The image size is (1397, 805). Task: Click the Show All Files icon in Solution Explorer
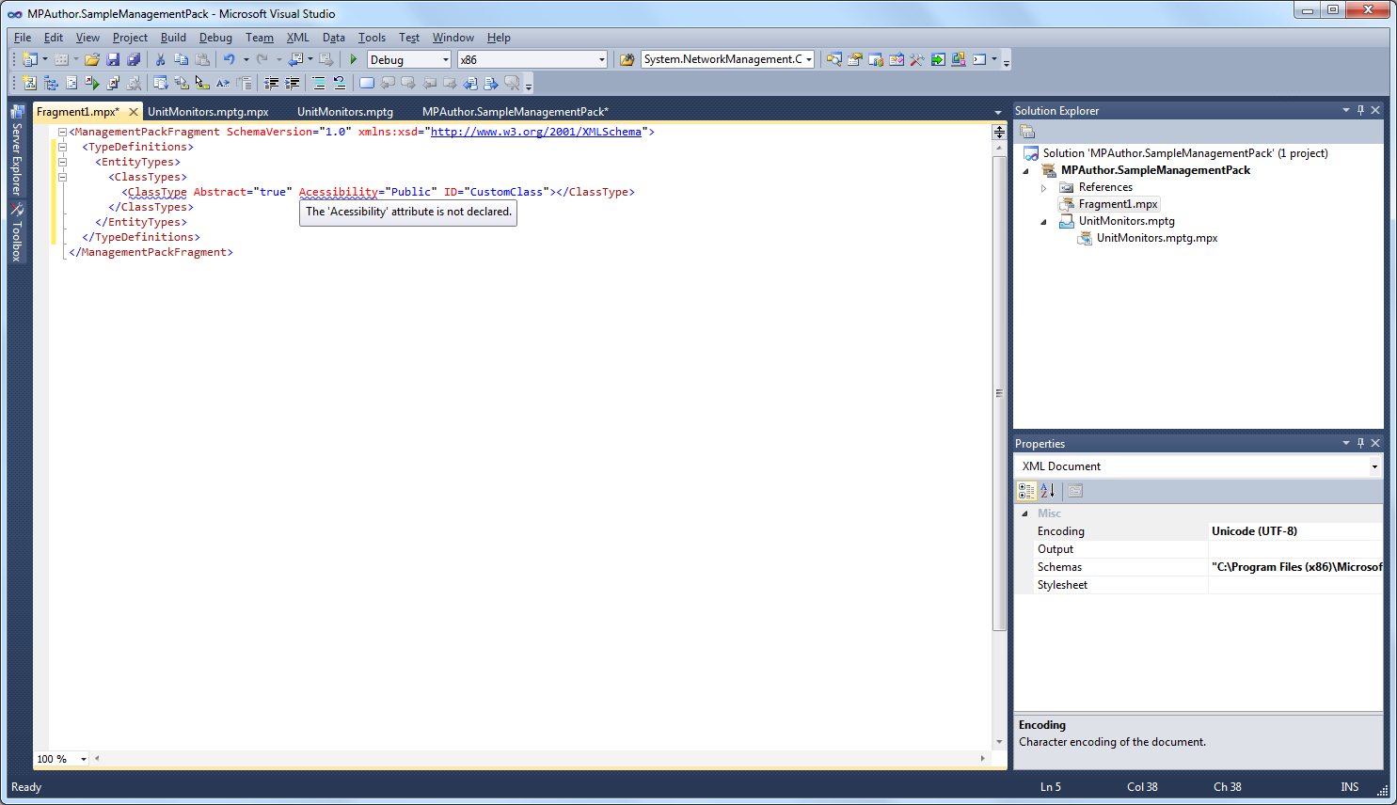pos(1027,132)
